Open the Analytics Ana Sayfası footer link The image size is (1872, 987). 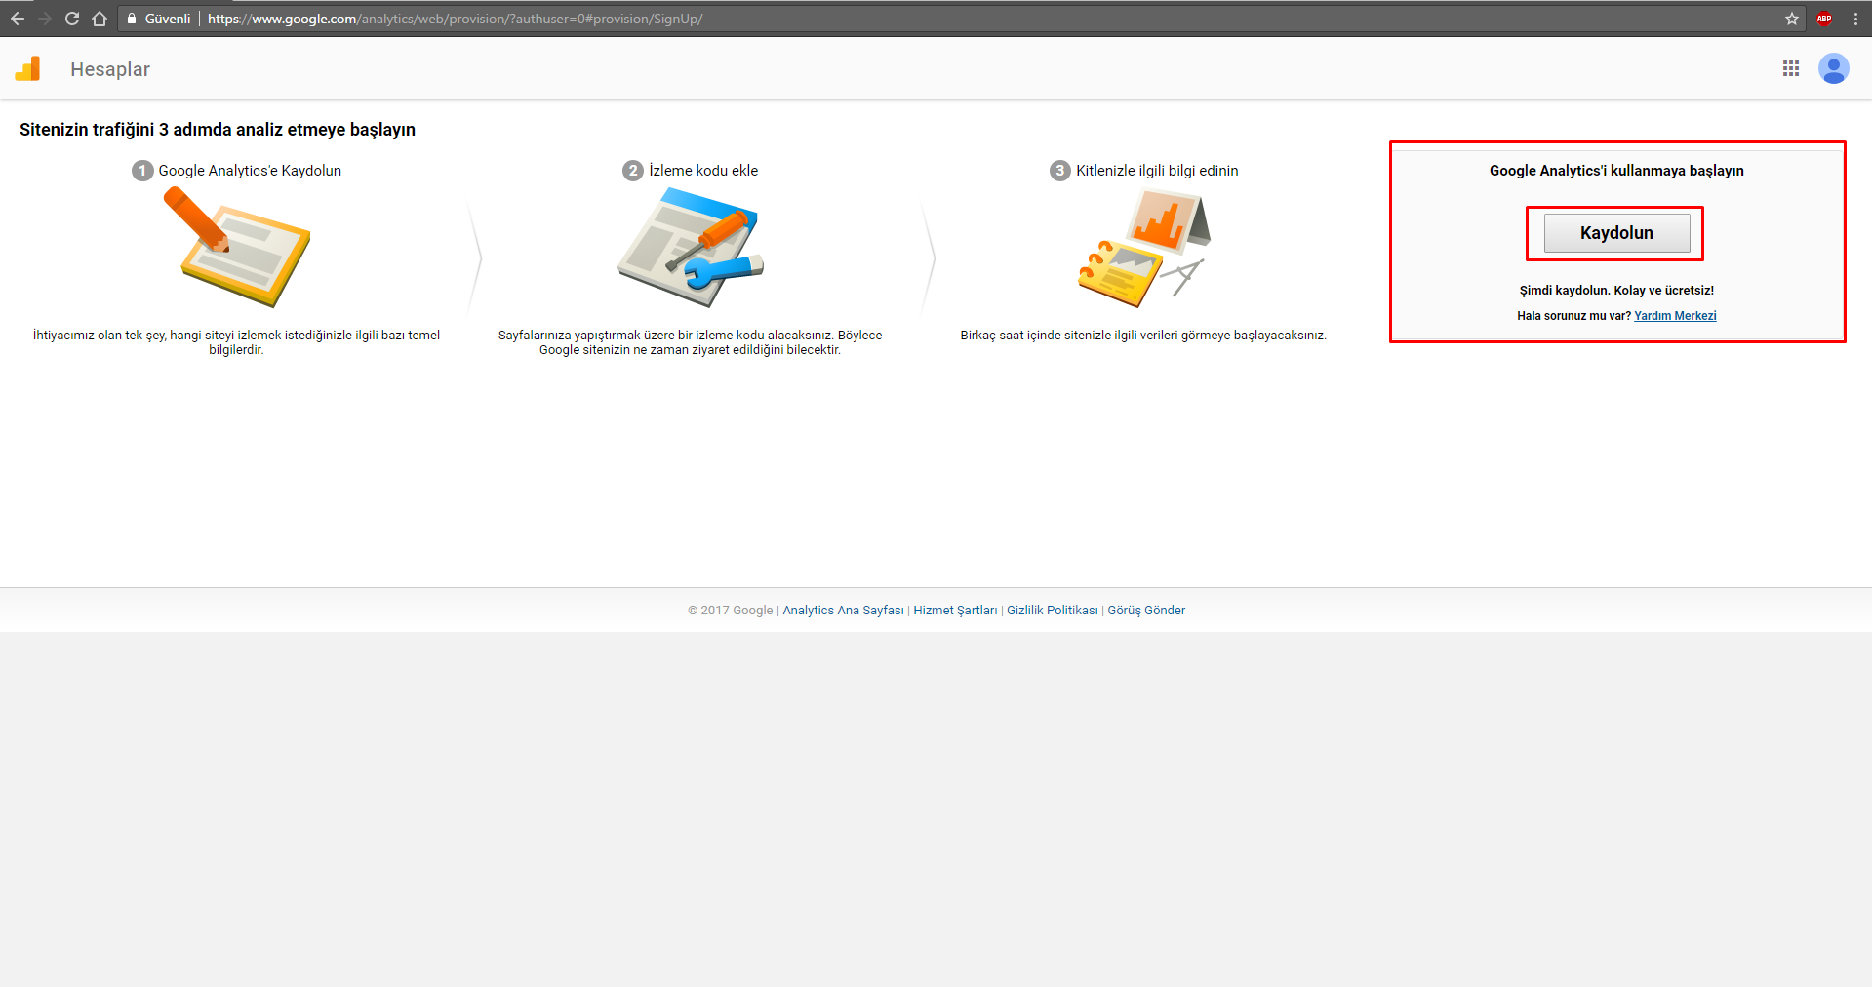pyautogui.click(x=843, y=611)
